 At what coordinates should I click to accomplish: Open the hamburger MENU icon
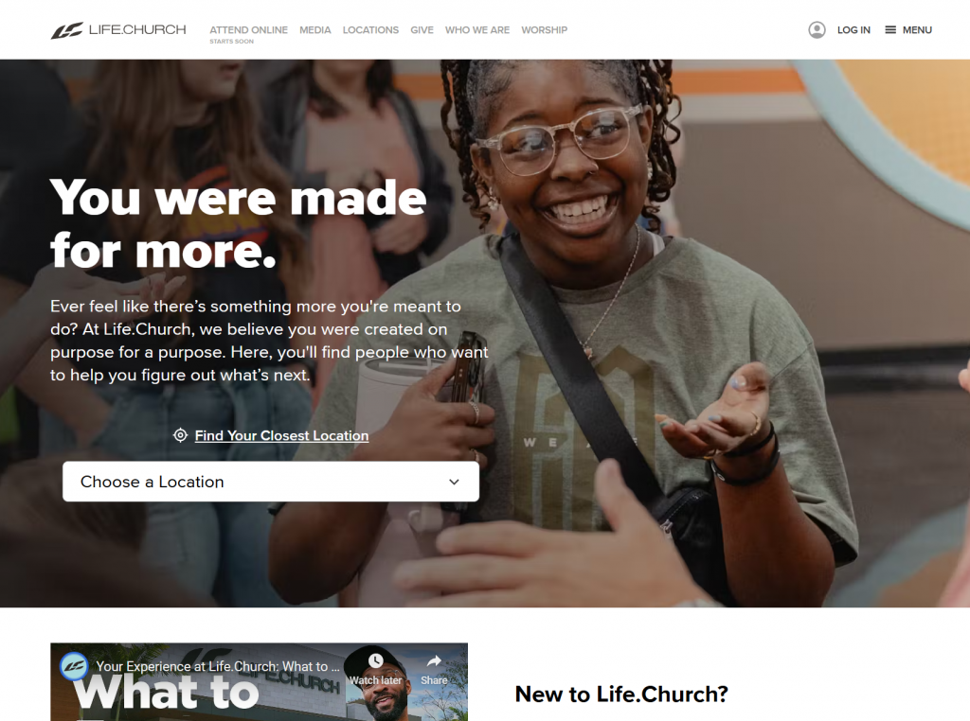point(890,29)
